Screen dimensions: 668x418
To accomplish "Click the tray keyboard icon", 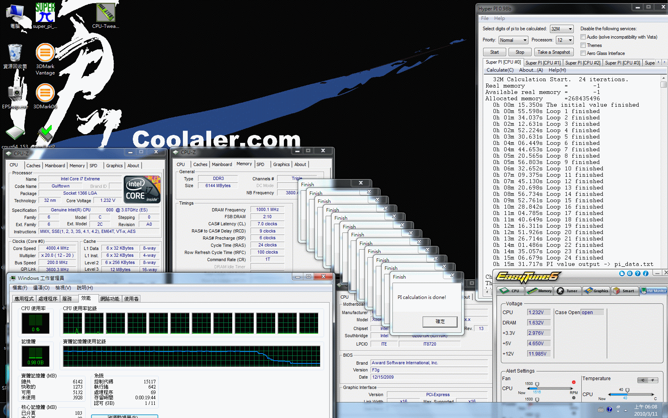I will pos(601,410).
